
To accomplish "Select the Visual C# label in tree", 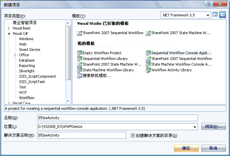I will pos(20,33).
